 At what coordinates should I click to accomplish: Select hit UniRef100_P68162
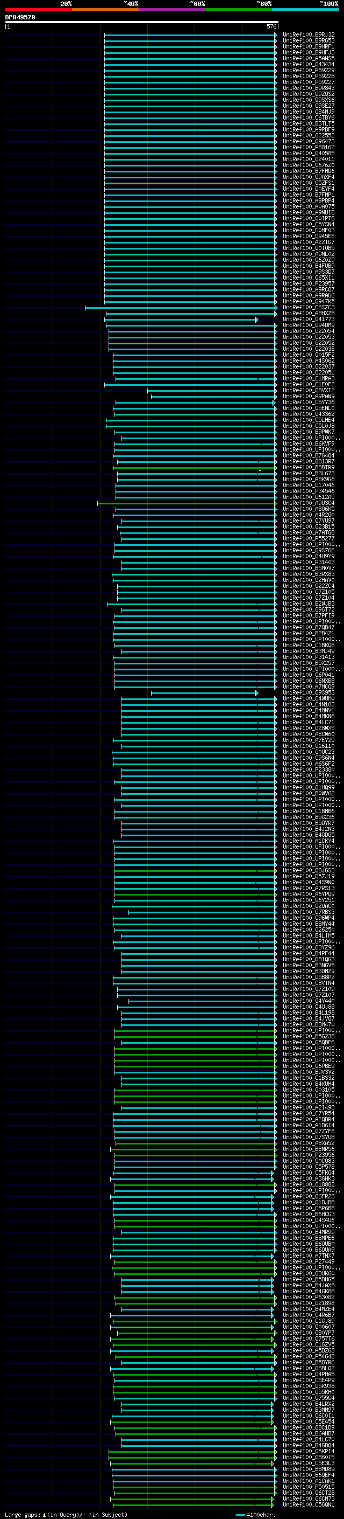[309, 148]
